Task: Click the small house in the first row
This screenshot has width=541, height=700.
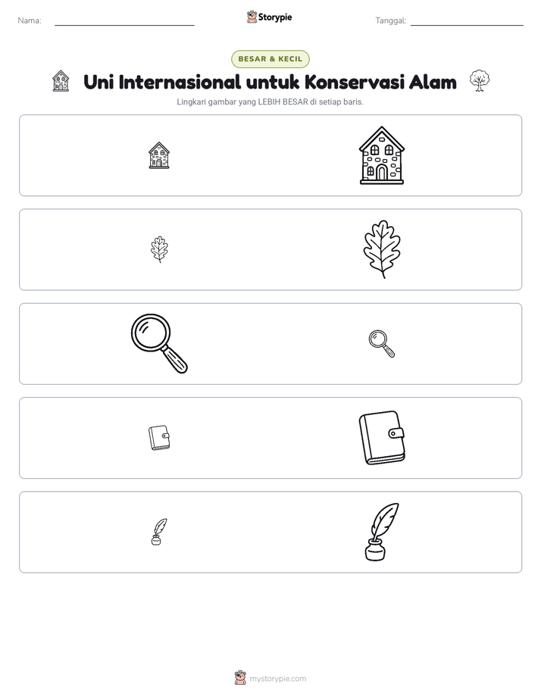Action: click(159, 155)
